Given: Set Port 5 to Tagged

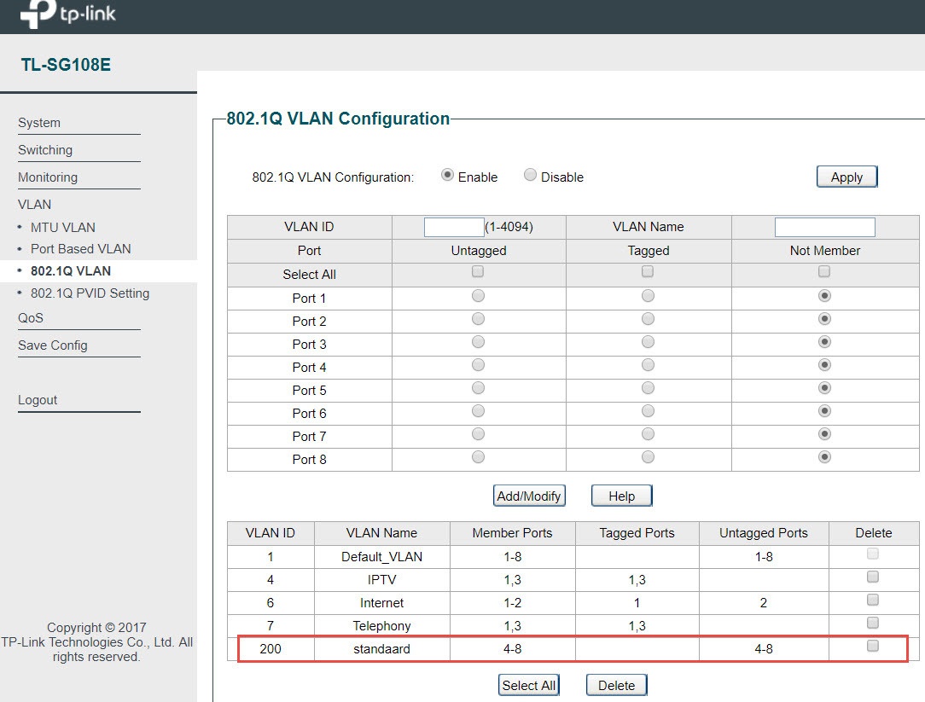Looking at the screenshot, I should tap(649, 388).
